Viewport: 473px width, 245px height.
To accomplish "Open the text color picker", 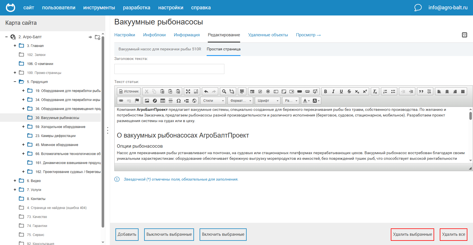I will (306, 101).
